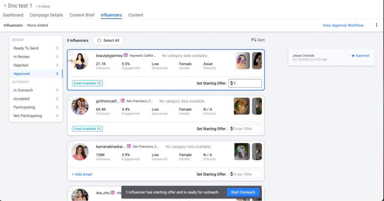
Task: Click the Sort icon above influencer list
Action: pos(254,40)
